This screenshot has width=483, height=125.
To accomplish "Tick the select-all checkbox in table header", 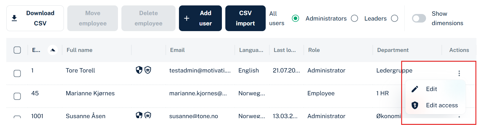I will pyautogui.click(x=17, y=50).
